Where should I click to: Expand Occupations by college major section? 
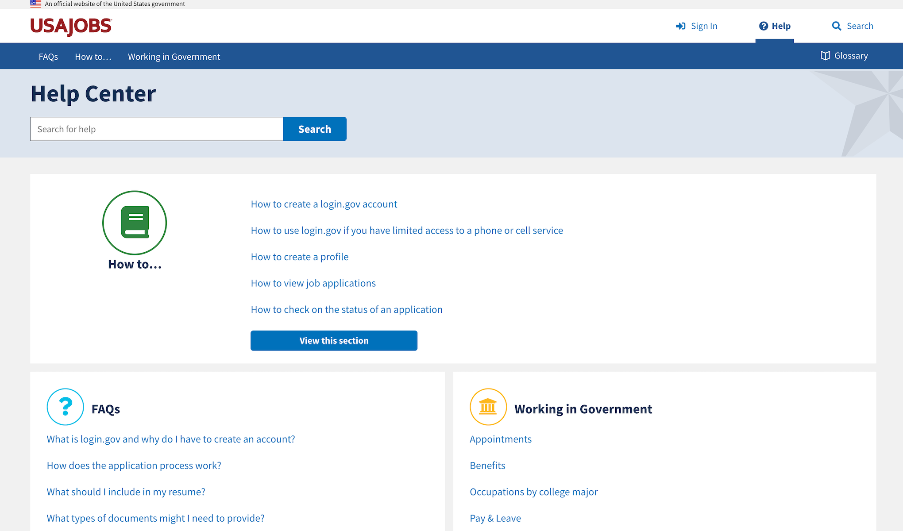(x=533, y=491)
